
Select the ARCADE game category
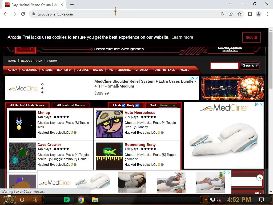[x=47, y=70]
